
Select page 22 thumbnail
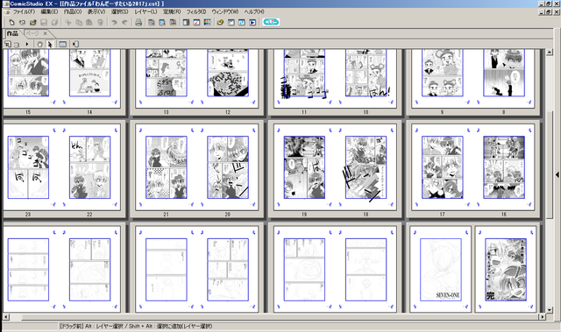89,167
